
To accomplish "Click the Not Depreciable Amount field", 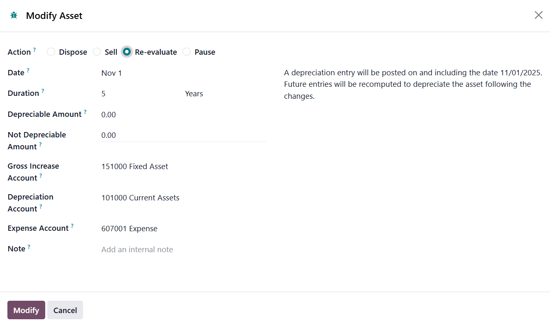I will (x=183, y=135).
